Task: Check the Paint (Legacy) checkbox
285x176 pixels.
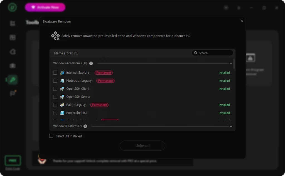Action: point(55,105)
